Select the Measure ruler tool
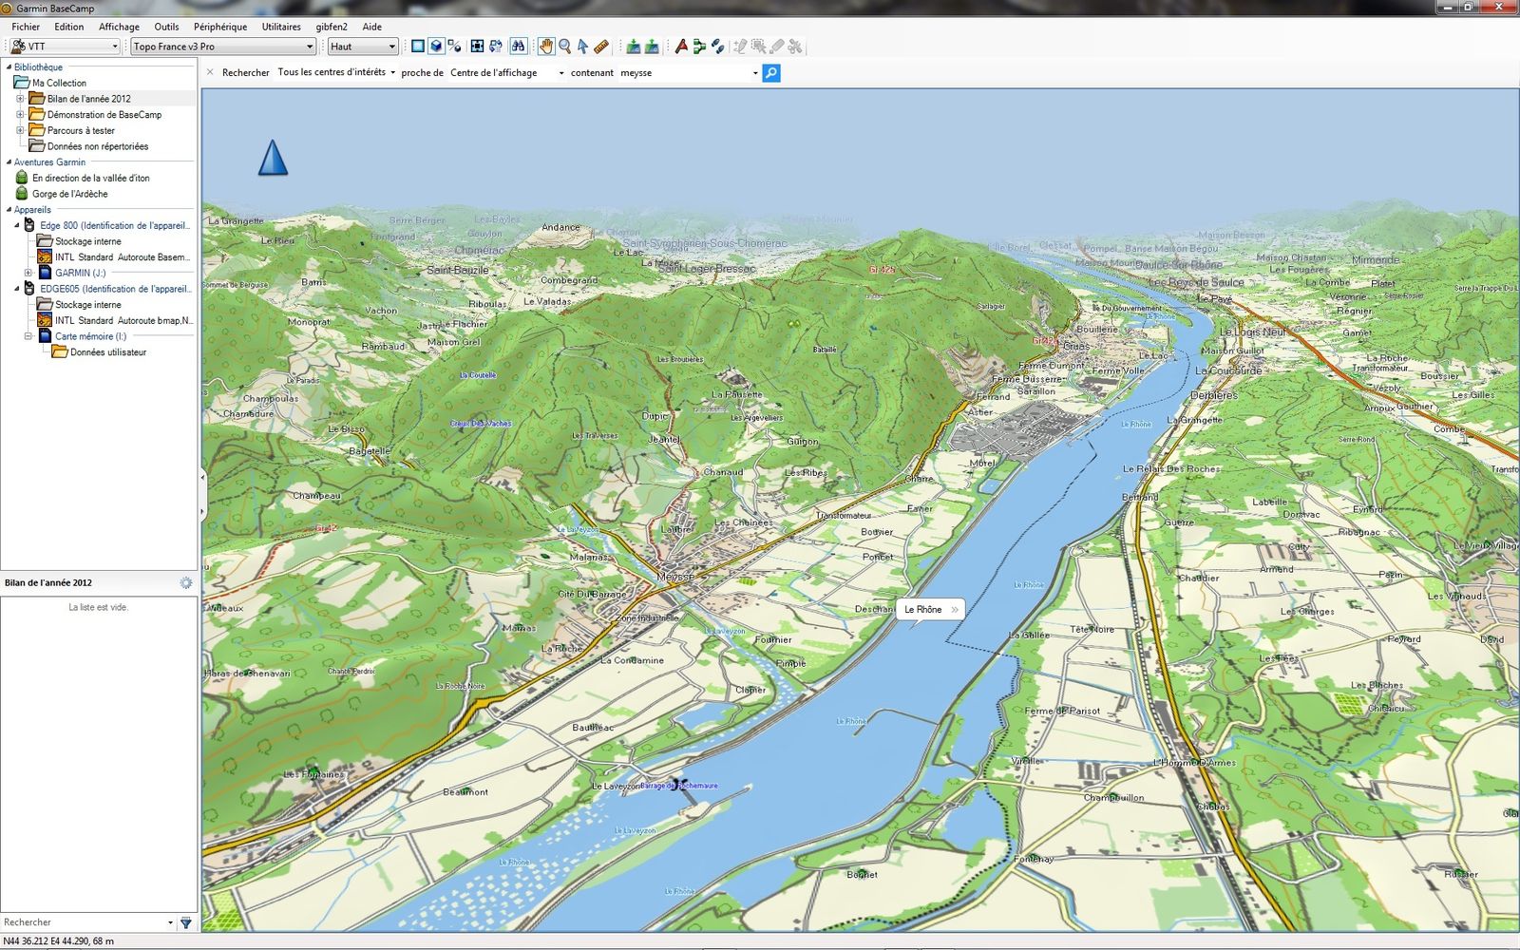The image size is (1520, 950). coord(600,46)
